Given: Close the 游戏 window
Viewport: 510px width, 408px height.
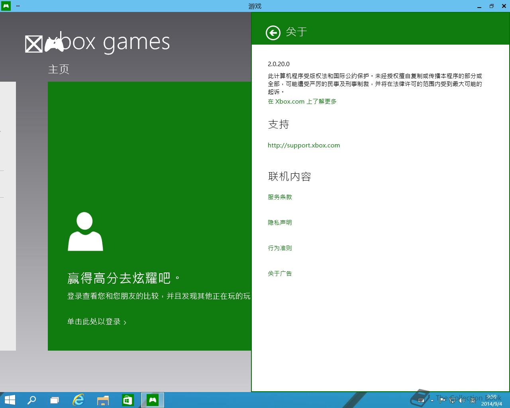Looking at the screenshot, I should pos(504,6).
